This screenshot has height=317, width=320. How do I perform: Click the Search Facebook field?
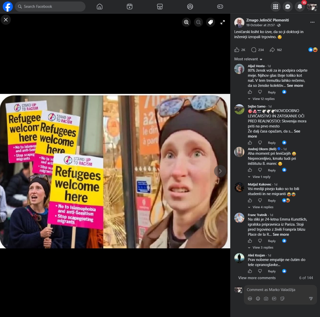pos(50,7)
